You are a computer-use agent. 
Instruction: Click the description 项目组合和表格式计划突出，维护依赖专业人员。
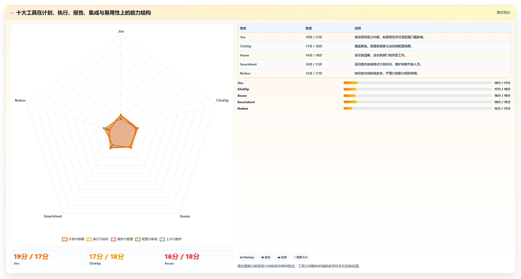point(388,64)
